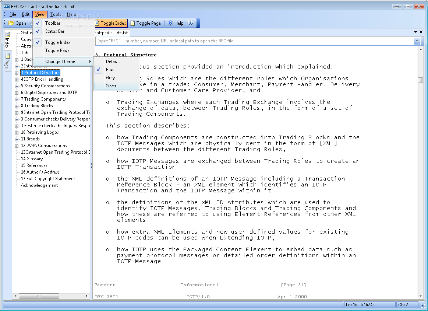The width and height of the screenshot is (428, 311).
Task: Click the softpedia - rfc.txt document tab
Action: point(112,33)
